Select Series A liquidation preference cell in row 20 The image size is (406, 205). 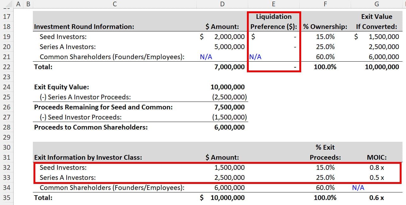[x=273, y=47]
